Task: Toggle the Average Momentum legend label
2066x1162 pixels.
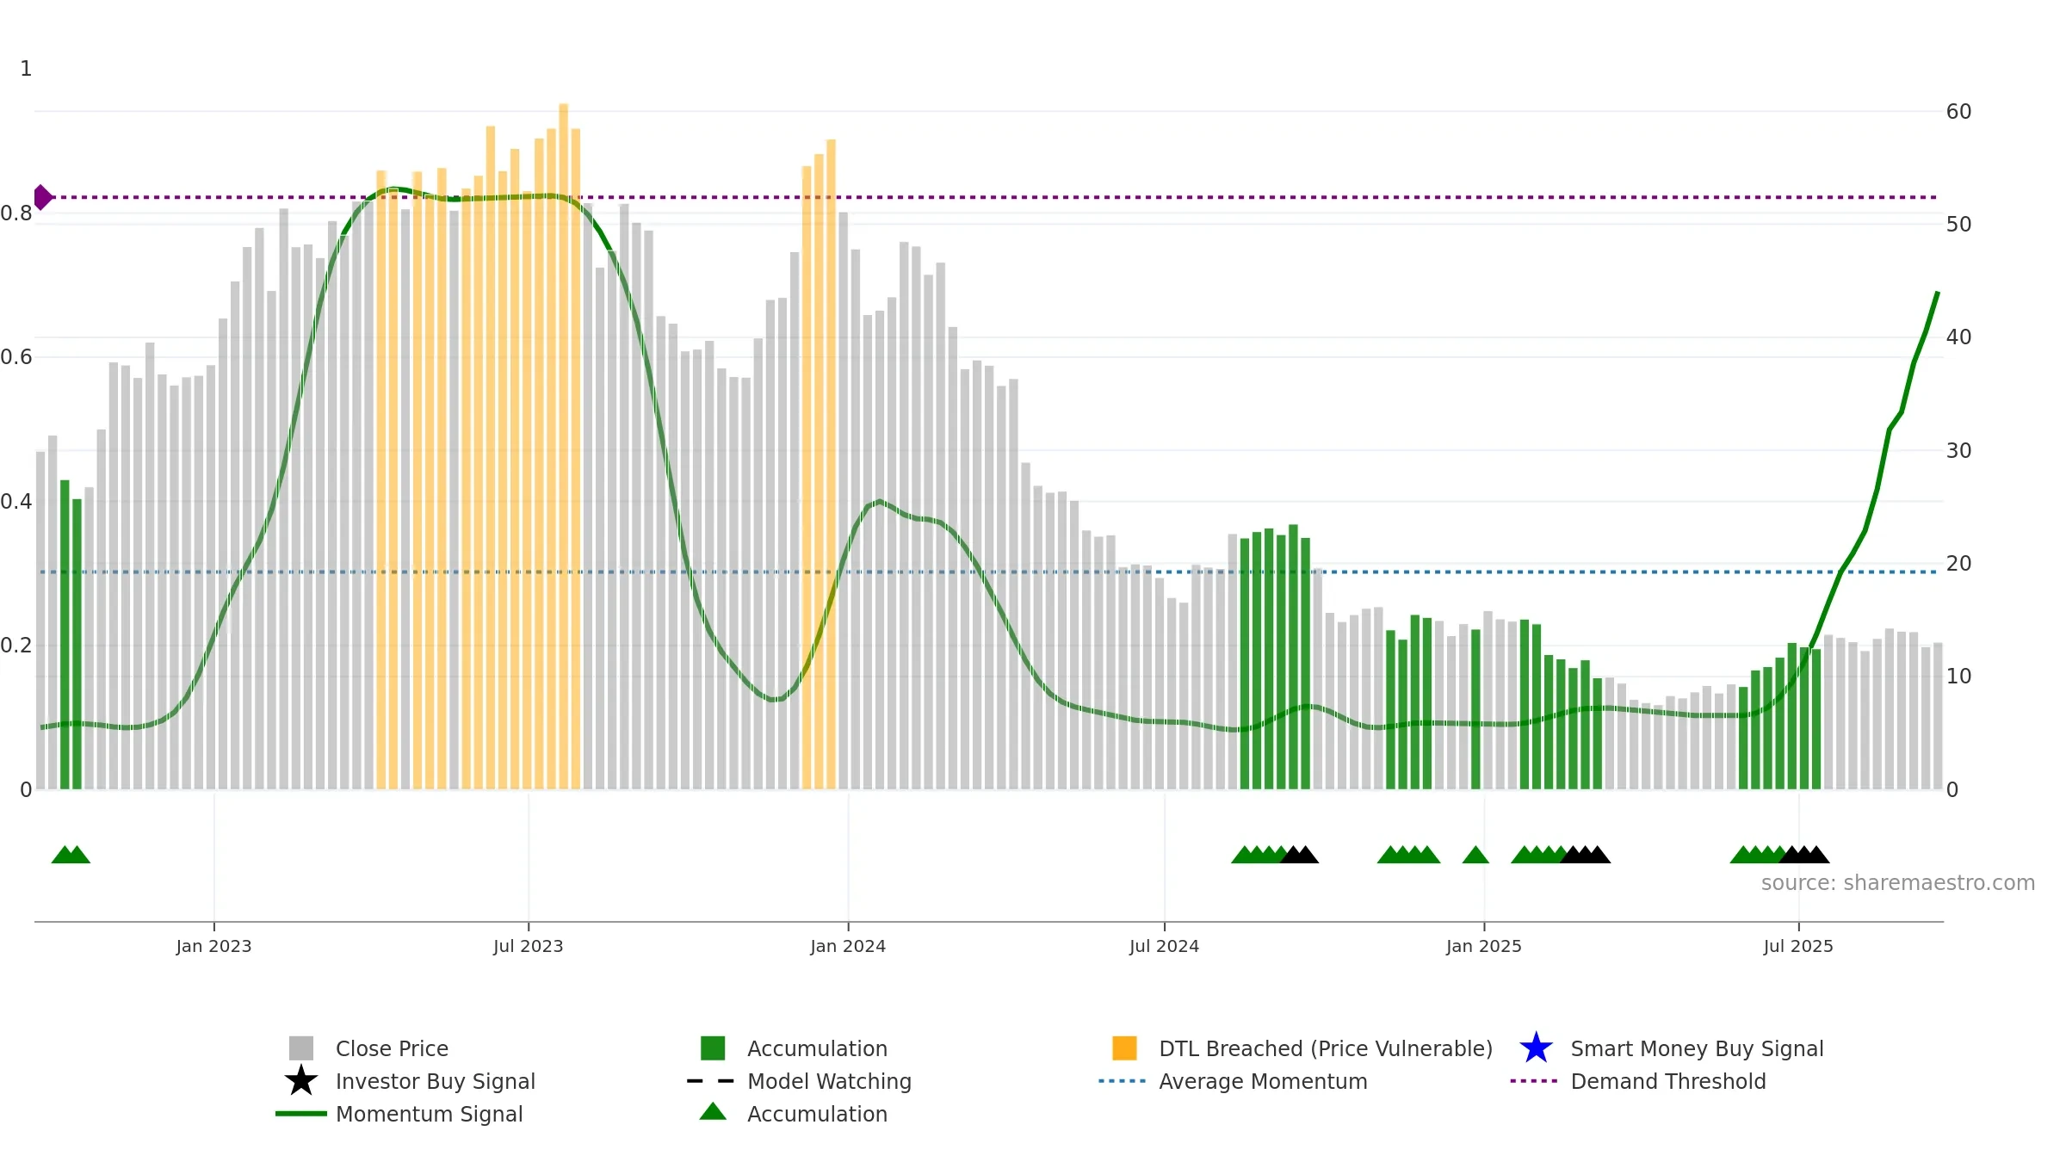Action: tap(1263, 1081)
